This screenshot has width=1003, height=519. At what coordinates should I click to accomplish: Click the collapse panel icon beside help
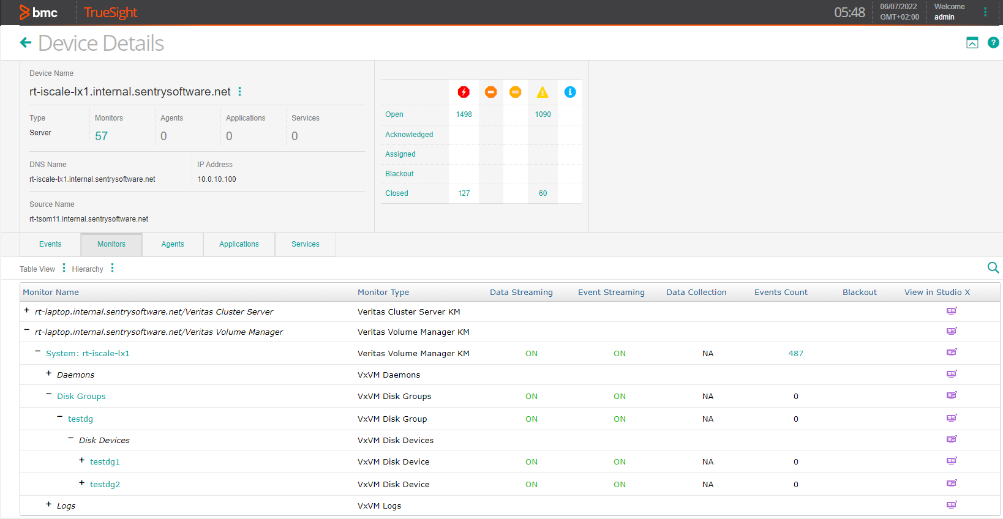972,42
